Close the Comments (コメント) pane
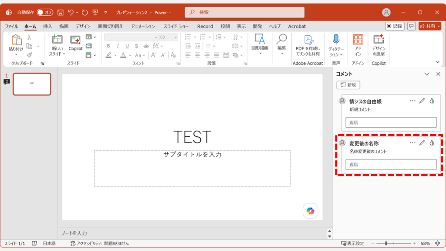Viewport: 446px width, 251px height. (438, 74)
